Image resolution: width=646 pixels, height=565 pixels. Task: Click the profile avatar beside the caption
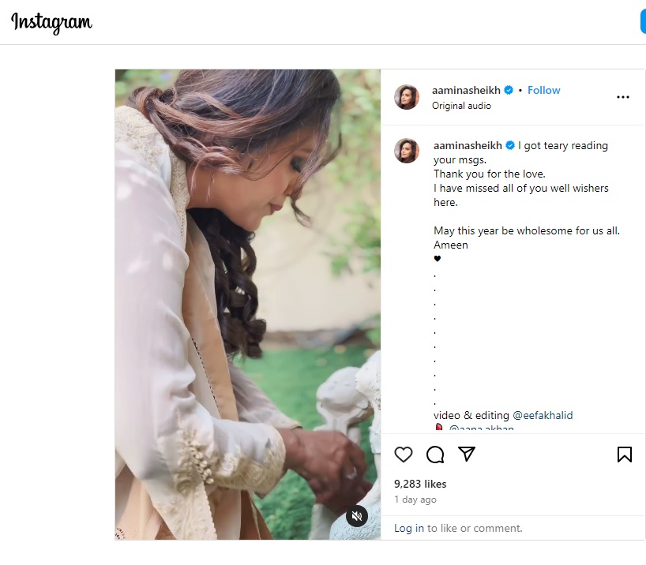(407, 150)
